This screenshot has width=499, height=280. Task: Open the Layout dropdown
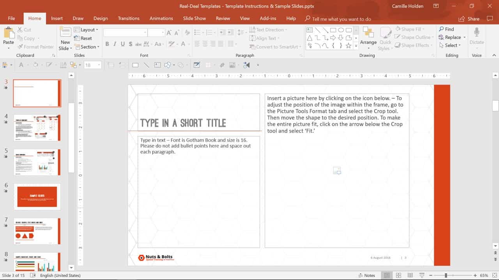click(86, 30)
